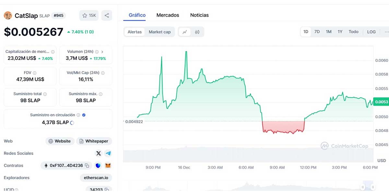Click the 0.004922 baseline price label

pyautogui.click(x=134, y=122)
